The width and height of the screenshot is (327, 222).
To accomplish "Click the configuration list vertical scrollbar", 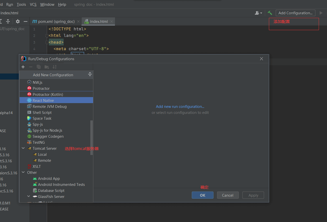I will [92, 137].
